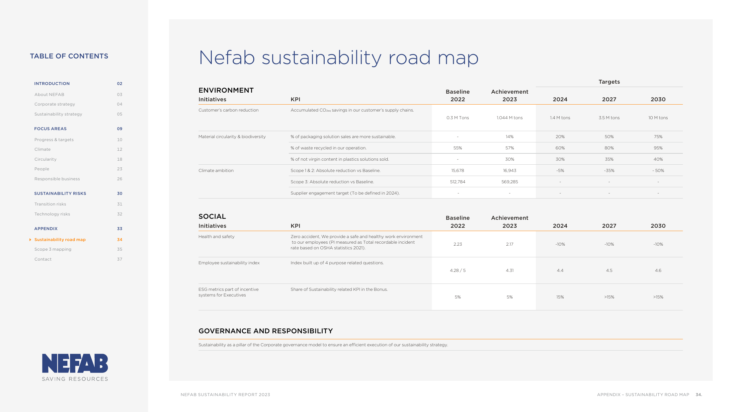The width and height of the screenshot is (732, 412).
Task: Open the Appendix section link
Action: pos(46,229)
